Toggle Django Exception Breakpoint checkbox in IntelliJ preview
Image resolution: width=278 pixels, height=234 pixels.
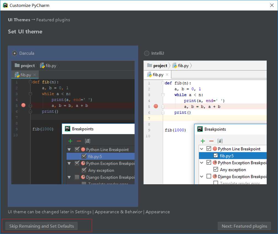click(x=209, y=176)
